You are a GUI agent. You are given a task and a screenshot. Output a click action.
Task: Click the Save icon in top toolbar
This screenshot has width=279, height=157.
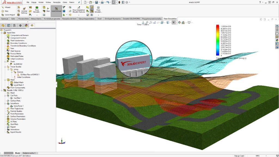pos(96,2)
